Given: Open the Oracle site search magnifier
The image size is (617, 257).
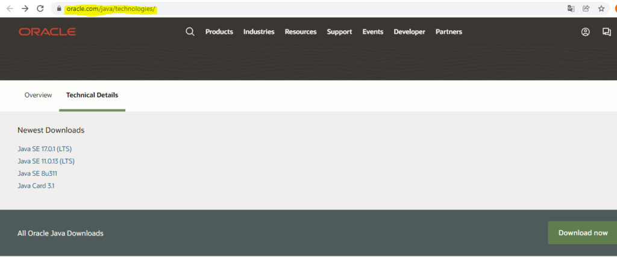Looking at the screenshot, I should 190,32.
